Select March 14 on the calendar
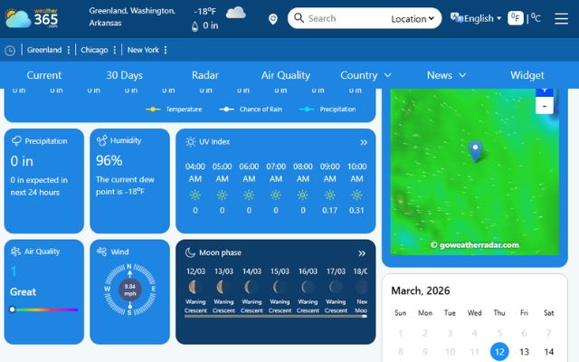Image resolution: width=579 pixels, height=362 pixels. point(549,352)
